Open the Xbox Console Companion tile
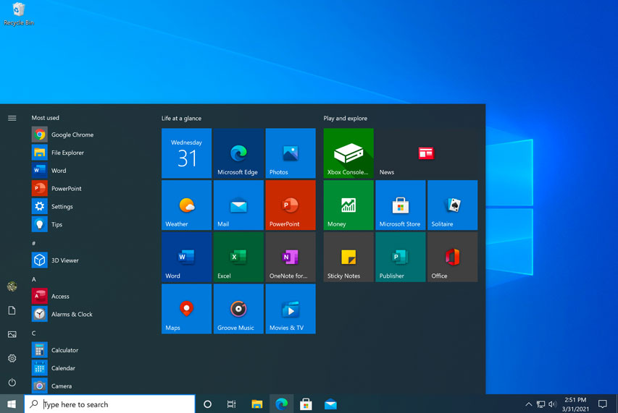Image resolution: width=618 pixels, height=413 pixels. click(x=348, y=153)
